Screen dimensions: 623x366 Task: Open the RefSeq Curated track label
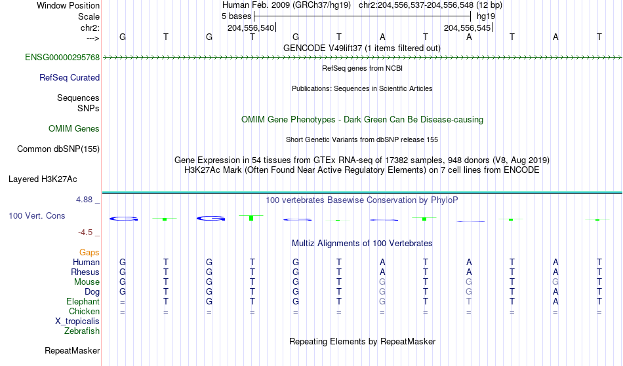[x=70, y=78]
